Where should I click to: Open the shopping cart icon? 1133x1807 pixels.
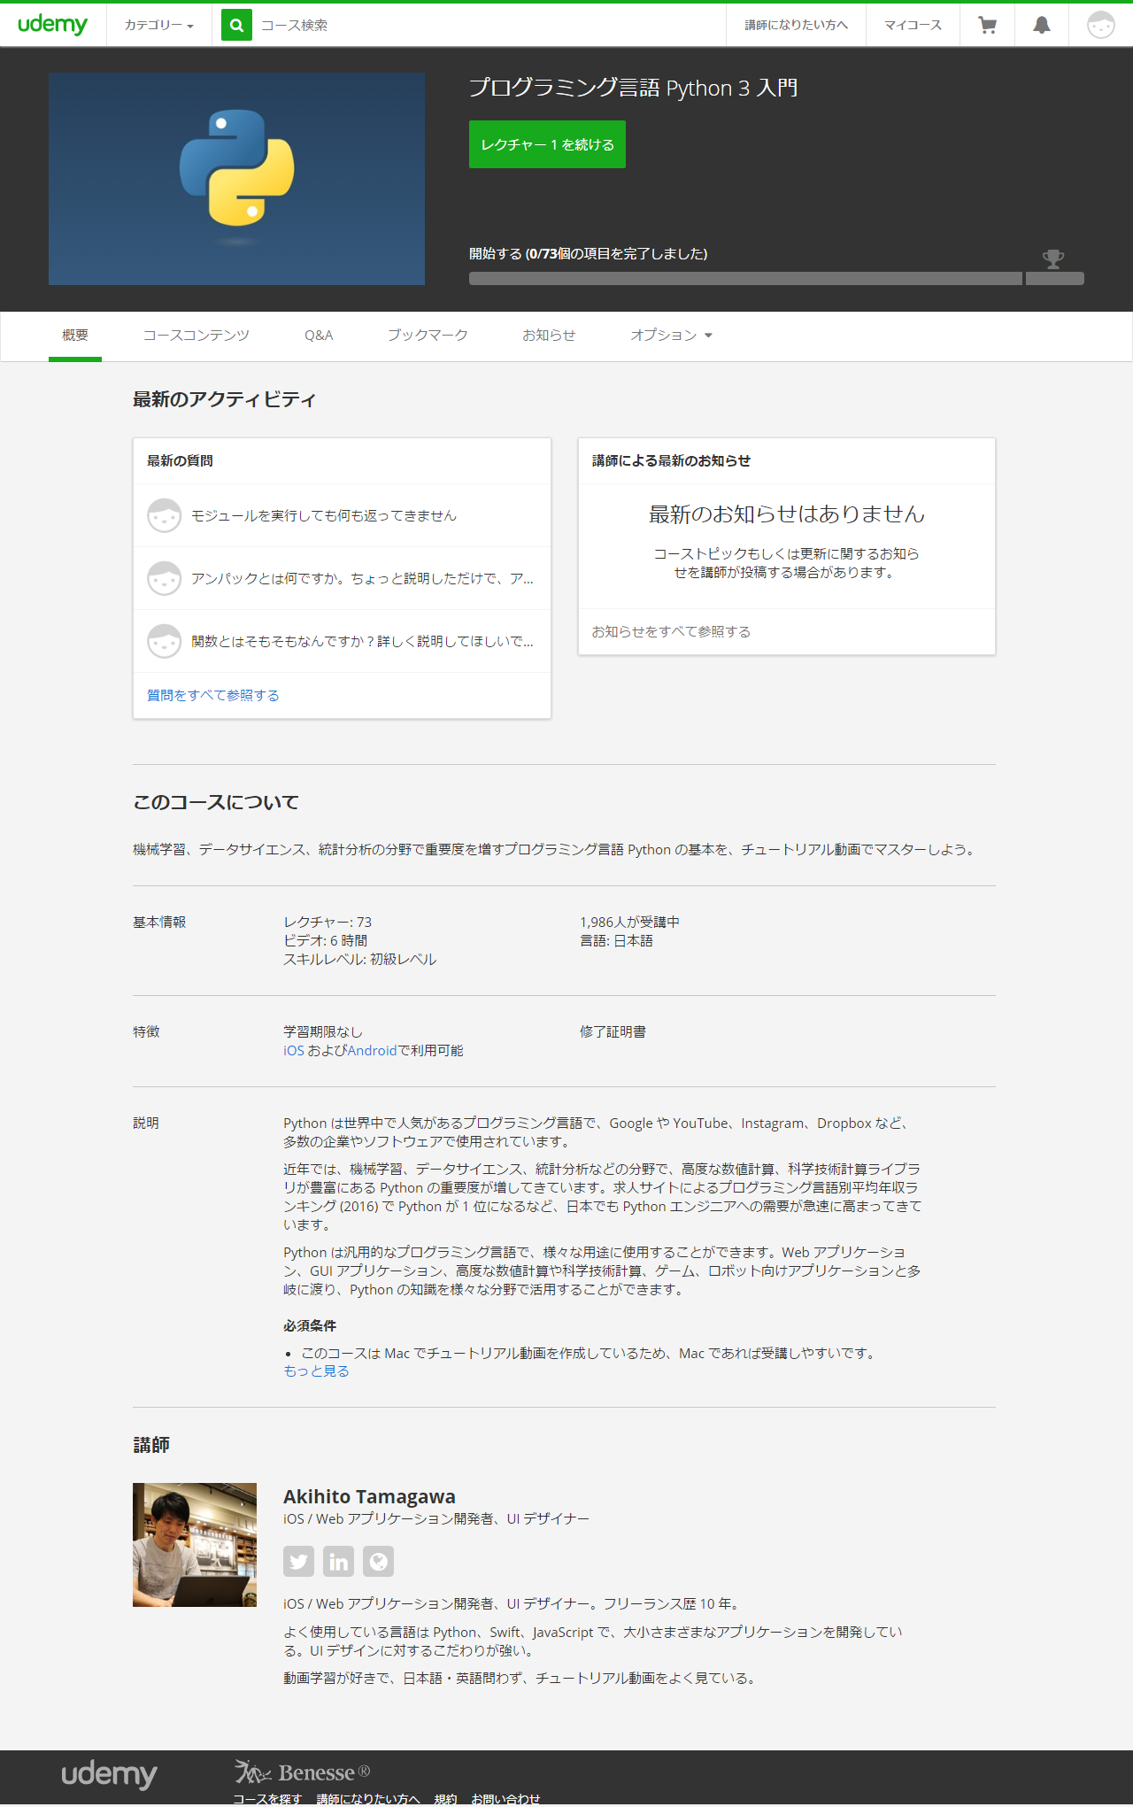987,26
